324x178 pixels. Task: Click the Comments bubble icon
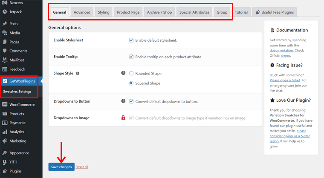[5, 51]
